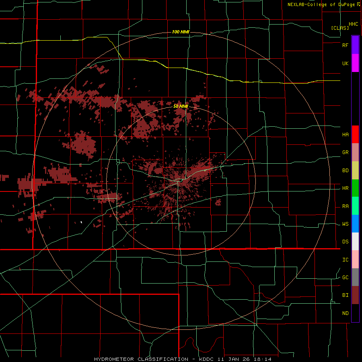Click the WS legend label

tap(345, 224)
